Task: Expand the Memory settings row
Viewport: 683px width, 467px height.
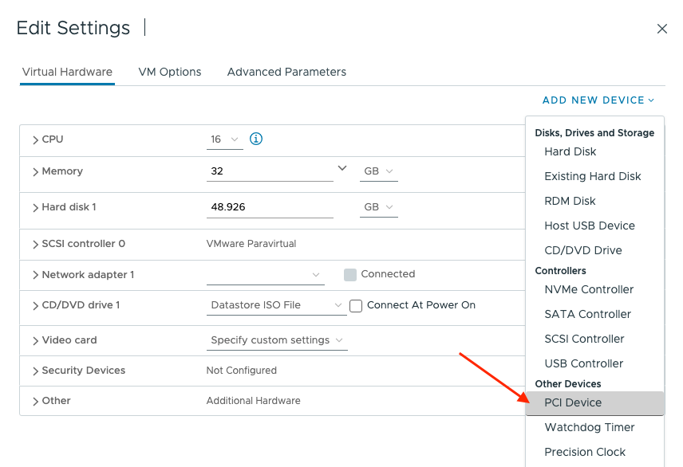Action: [x=36, y=171]
